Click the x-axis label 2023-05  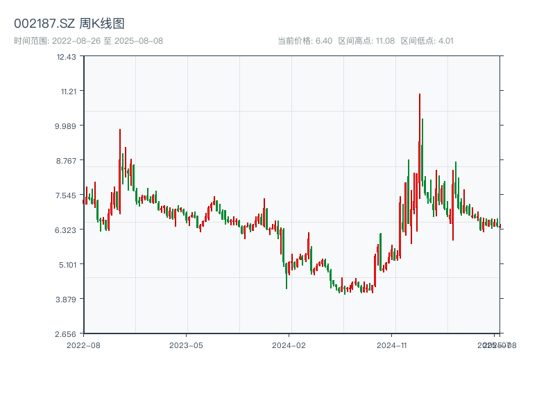pos(186,345)
